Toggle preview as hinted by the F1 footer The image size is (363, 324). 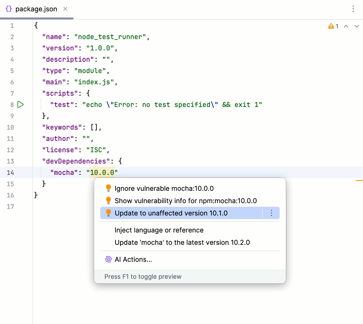click(x=143, y=276)
